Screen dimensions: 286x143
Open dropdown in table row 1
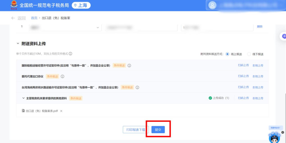tap(98, 27)
